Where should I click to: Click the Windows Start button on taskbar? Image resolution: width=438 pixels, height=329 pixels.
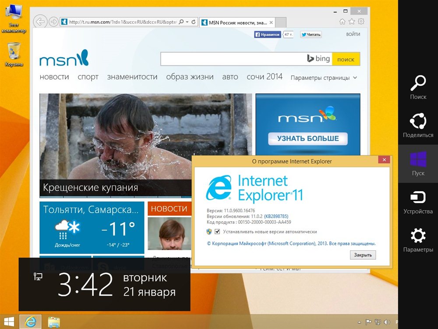pyautogui.click(x=9, y=322)
